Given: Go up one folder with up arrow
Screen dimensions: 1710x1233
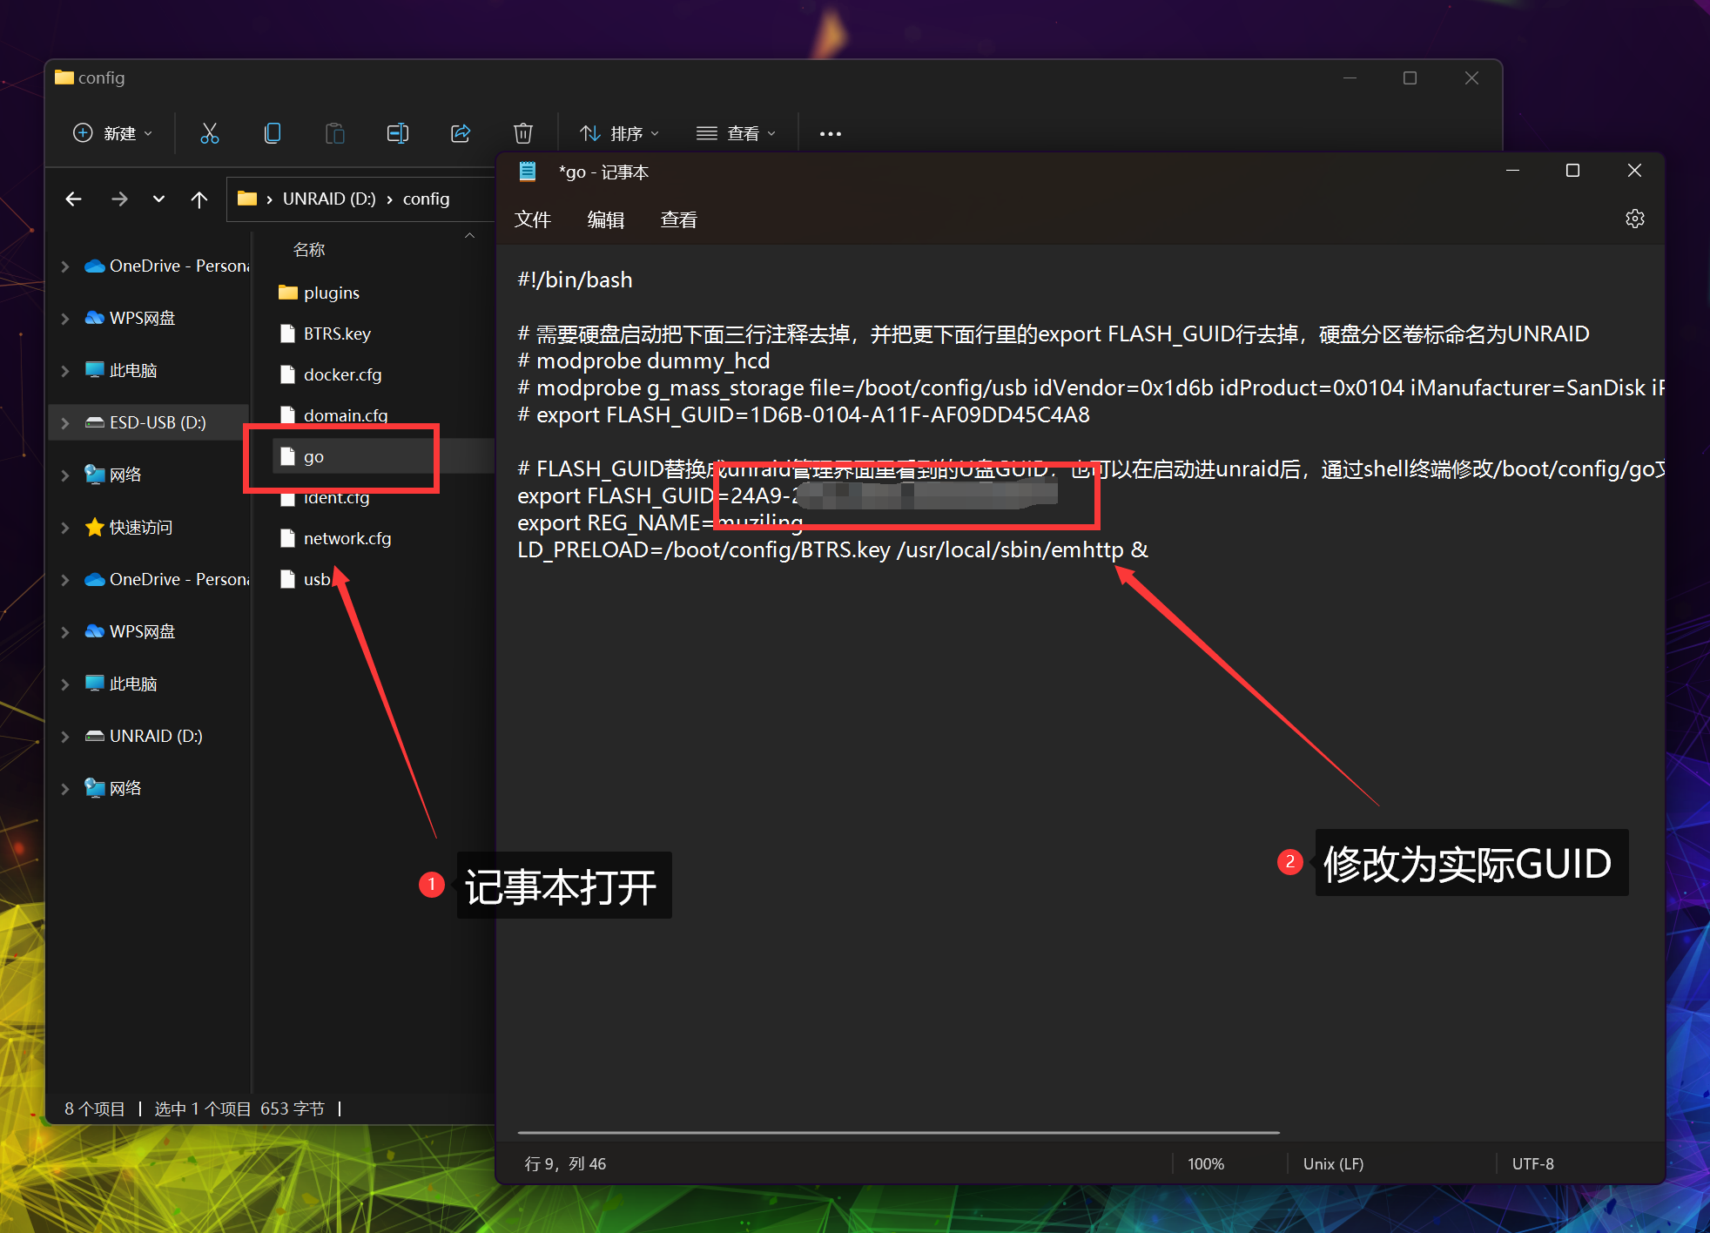Looking at the screenshot, I should coord(199,199).
